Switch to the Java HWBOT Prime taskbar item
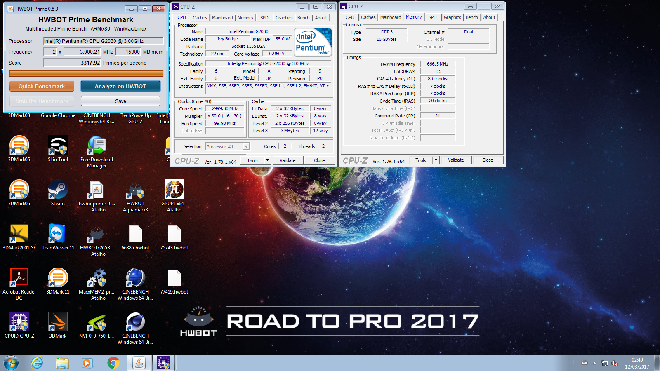This screenshot has height=371, width=660. coord(139,363)
